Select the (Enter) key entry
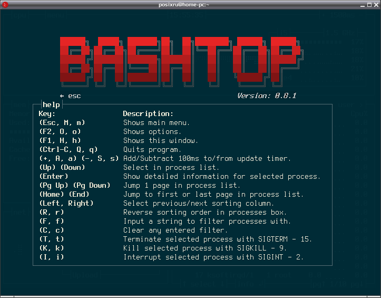 coord(54,176)
